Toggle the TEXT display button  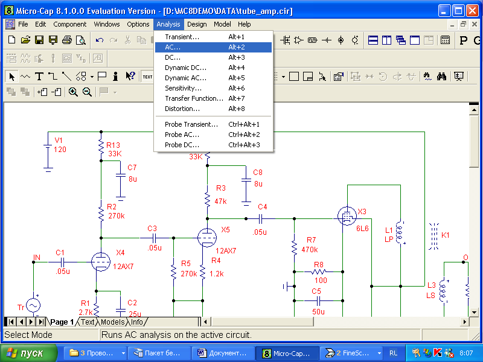coord(147,77)
